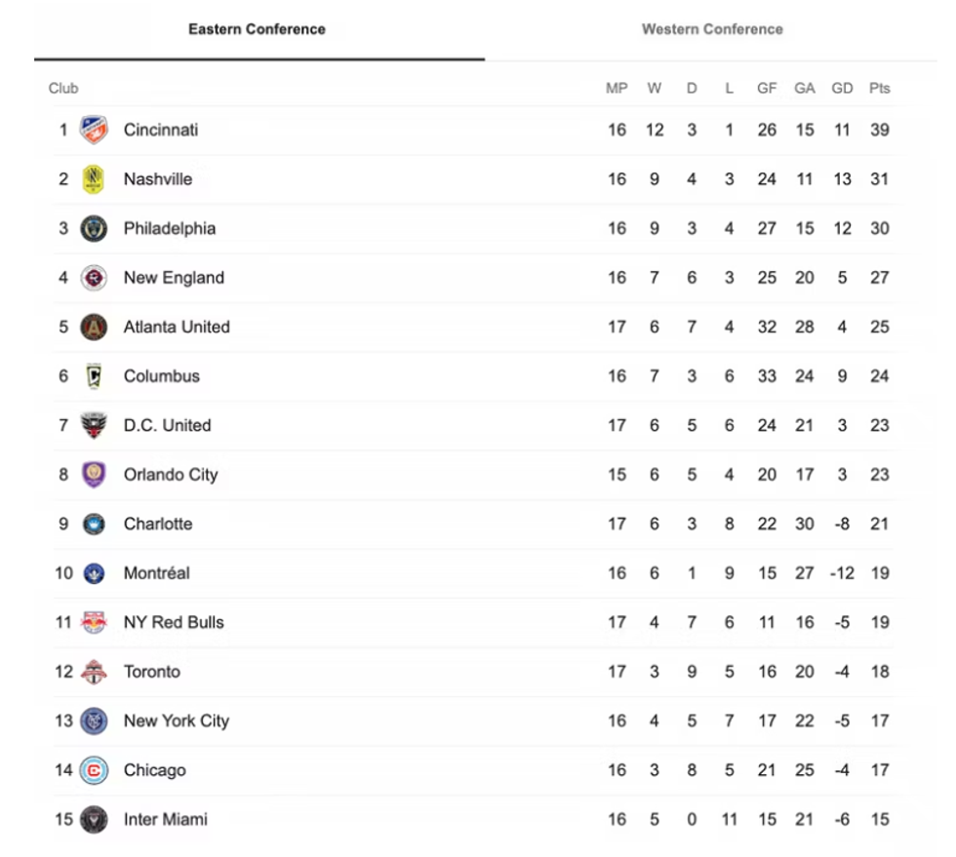This screenshot has width=956, height=857.
Task: Click the Nashville club logo
Action: pos(94,179)
